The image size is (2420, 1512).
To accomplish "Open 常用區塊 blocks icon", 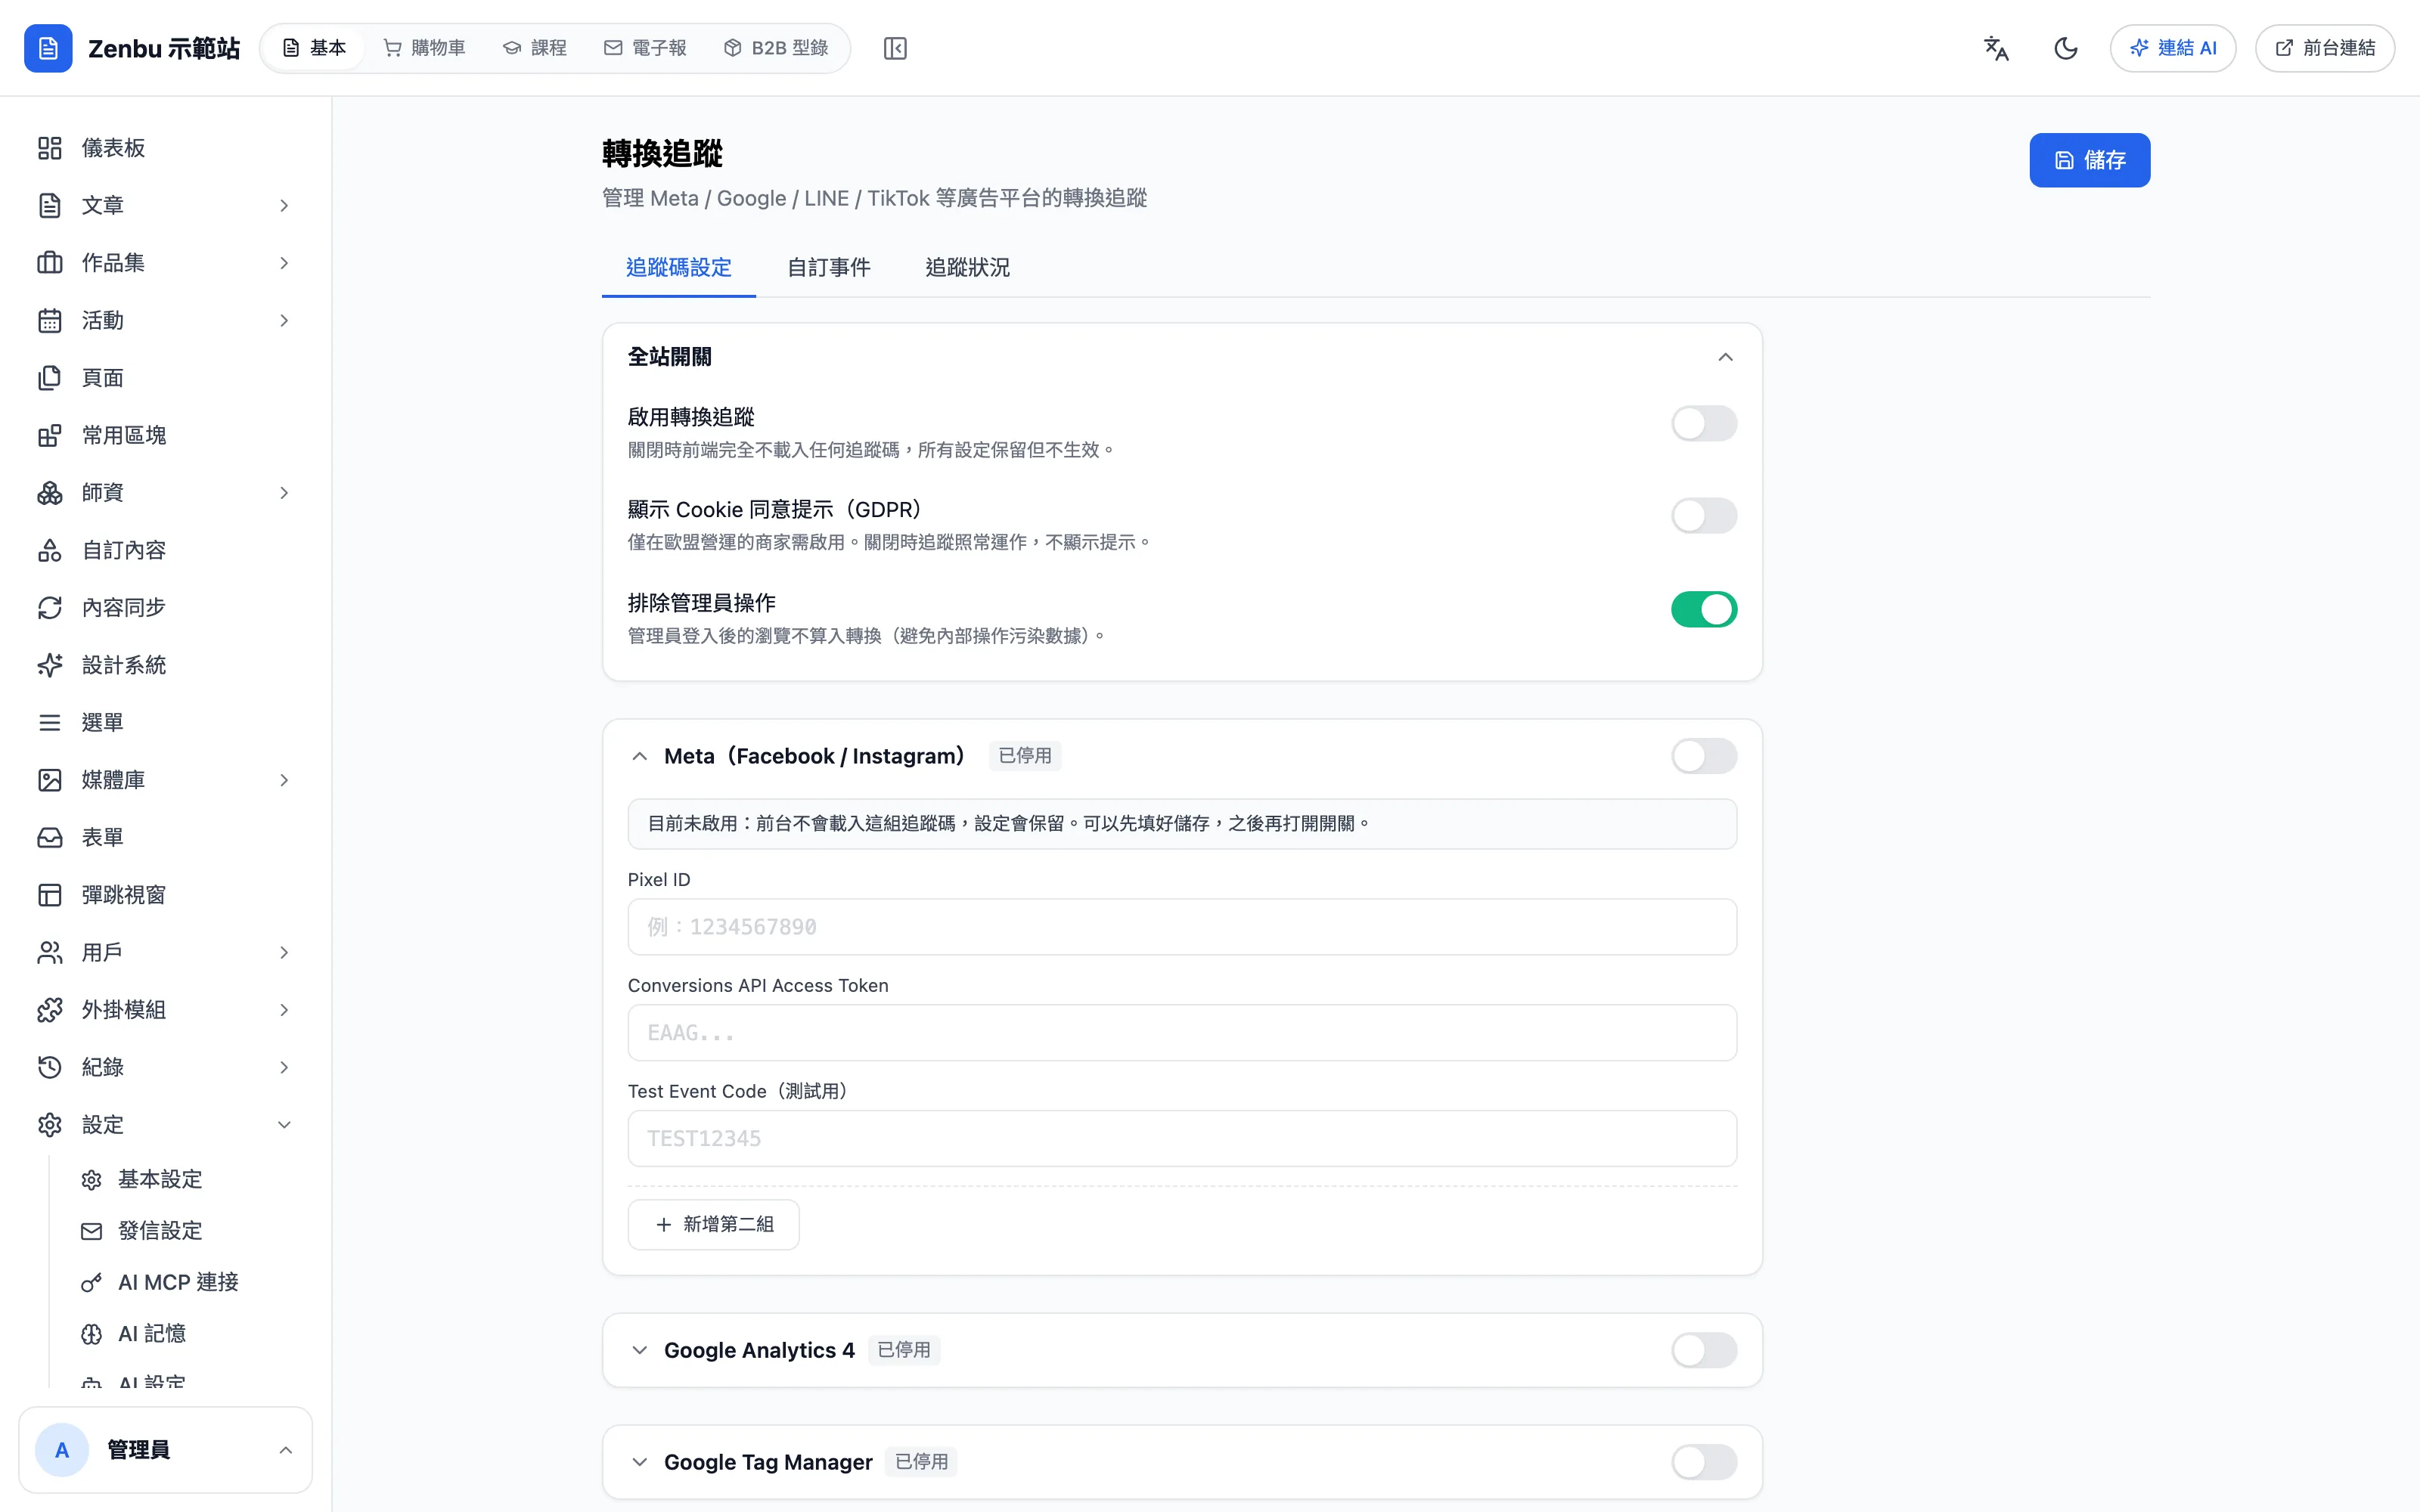I will [50, 435].
